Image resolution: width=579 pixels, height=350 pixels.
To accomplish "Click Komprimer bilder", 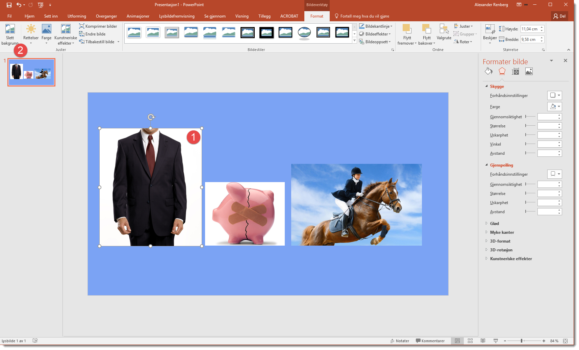I will (98, 26).
